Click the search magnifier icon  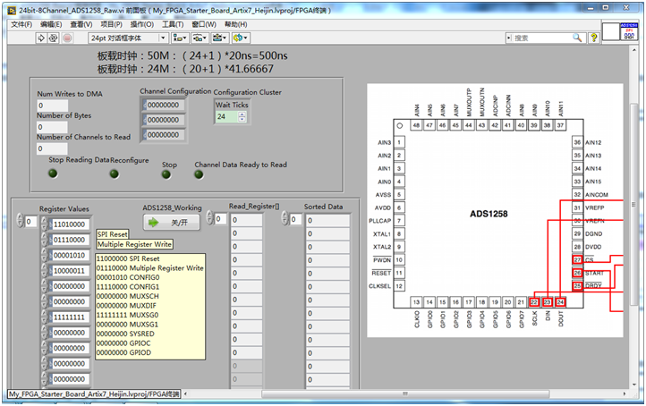point(578,38)
